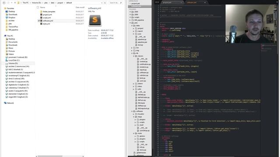Open Downloads under Favorites

[x=13, y=14]
